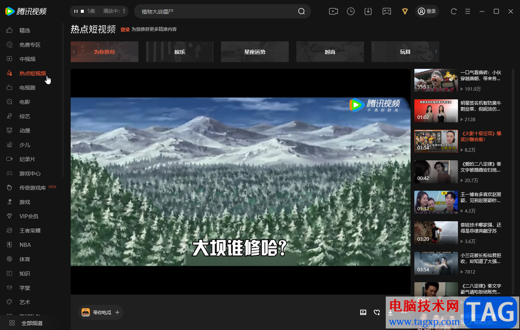Select the 娱乐 category tab
The image size is (520, 330).
(180, 52)
